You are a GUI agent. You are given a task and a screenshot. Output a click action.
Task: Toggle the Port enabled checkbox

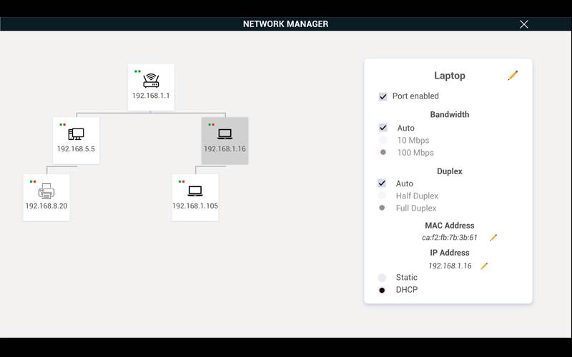[x=383, y=96]
